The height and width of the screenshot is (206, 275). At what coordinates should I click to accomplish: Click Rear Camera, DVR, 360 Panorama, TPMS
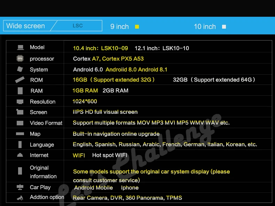click(x=127, y=198)
